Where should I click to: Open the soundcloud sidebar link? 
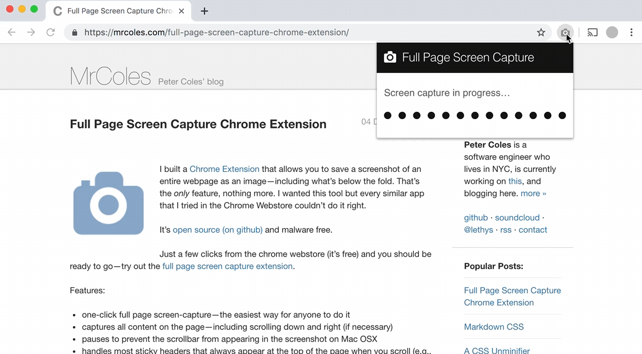517,218
